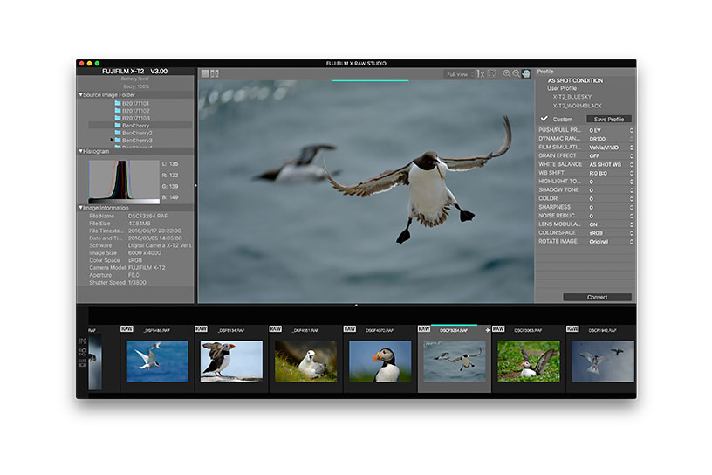Open the B20171101 folder
Image resolution: width=712 pixels, height=475 pixels.
click(x=135, y=103)
